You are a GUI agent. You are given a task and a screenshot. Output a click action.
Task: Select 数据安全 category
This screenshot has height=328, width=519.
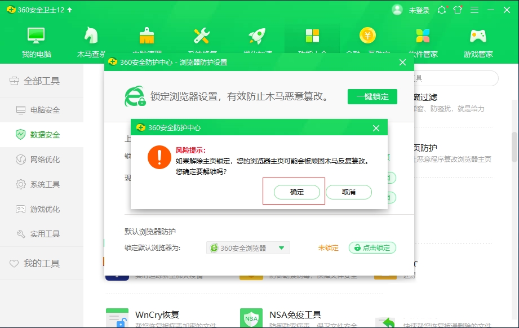42,135
